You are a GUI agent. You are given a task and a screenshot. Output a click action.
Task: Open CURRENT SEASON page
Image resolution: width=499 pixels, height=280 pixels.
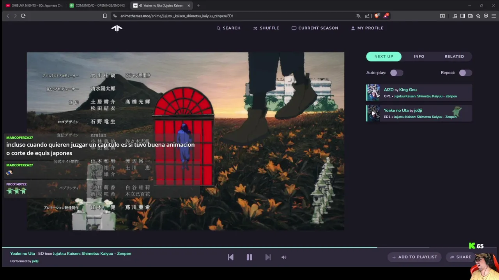[x=315, y=28]
